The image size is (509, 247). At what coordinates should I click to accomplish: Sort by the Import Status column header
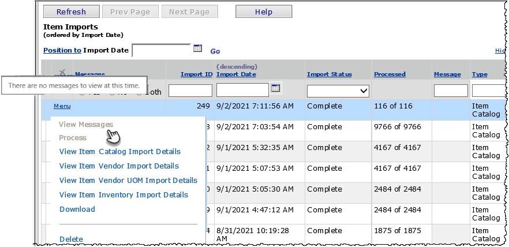(329, 74)
